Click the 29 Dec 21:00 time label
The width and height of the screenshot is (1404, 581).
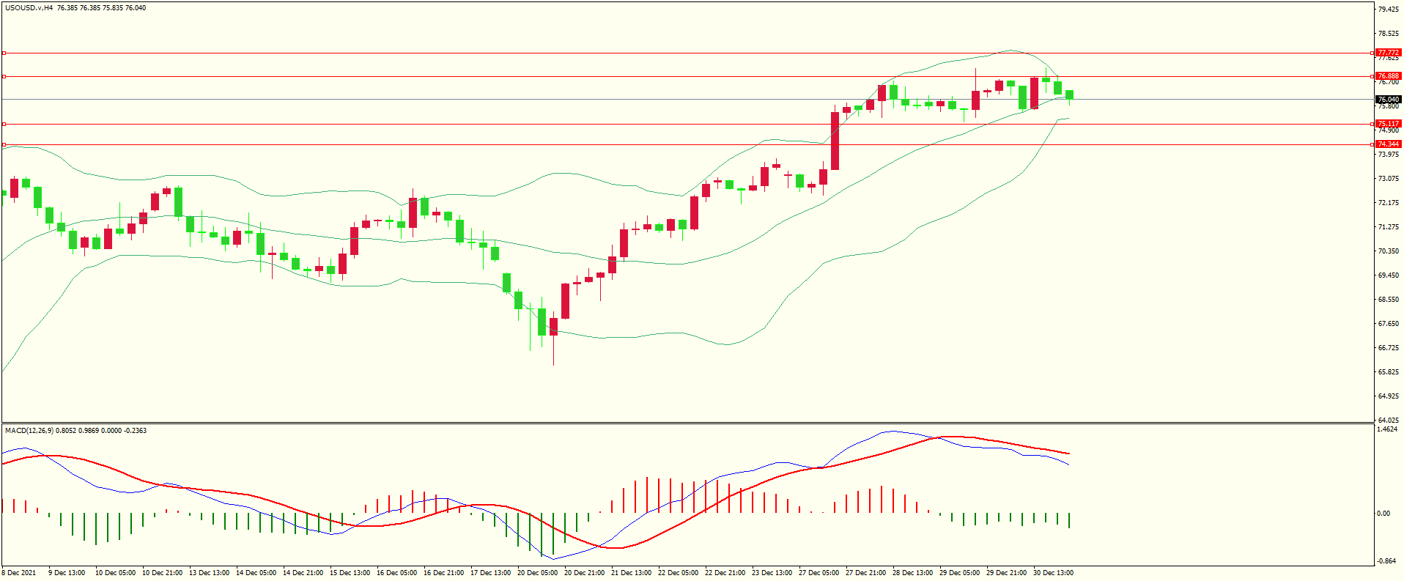(x=1006, y=573)
